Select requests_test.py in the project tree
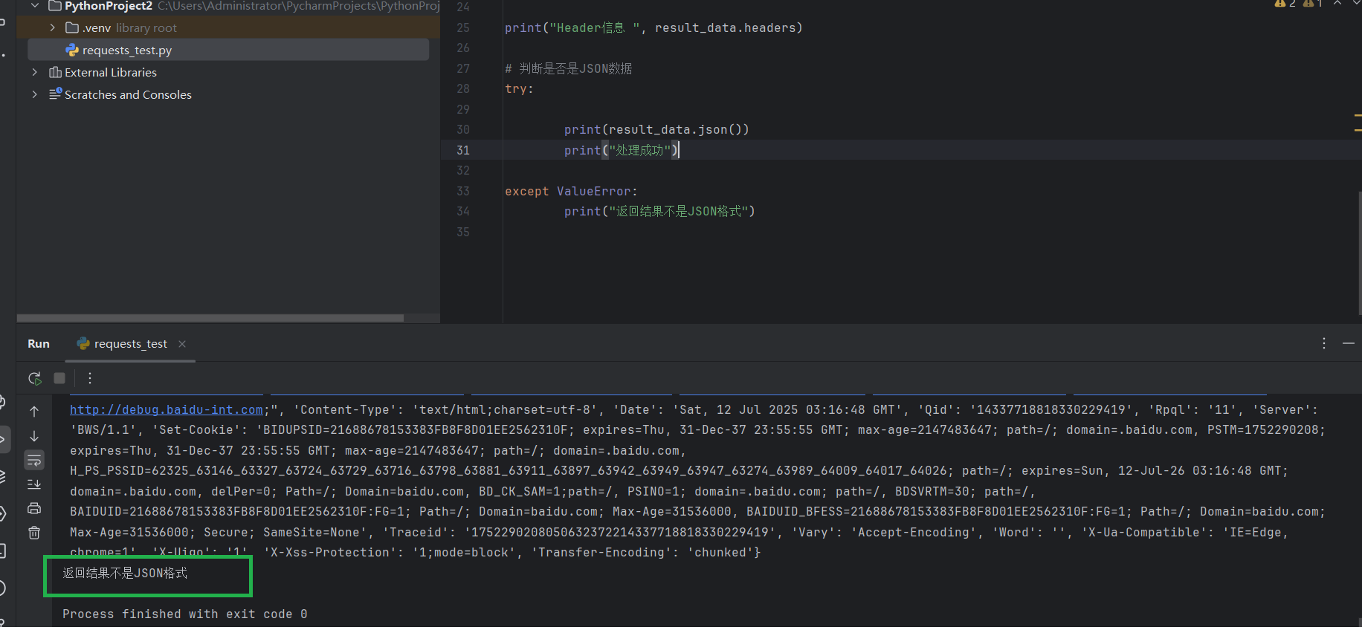 (228, 50)
